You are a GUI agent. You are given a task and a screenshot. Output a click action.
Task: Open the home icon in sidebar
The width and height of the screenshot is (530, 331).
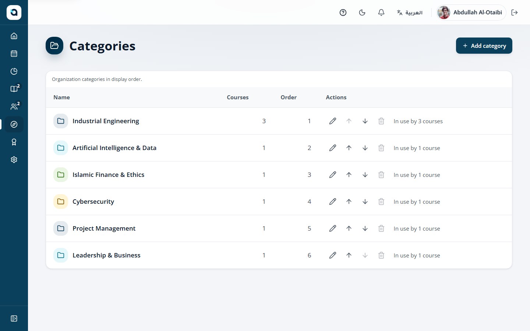click(x=14, y=36)
